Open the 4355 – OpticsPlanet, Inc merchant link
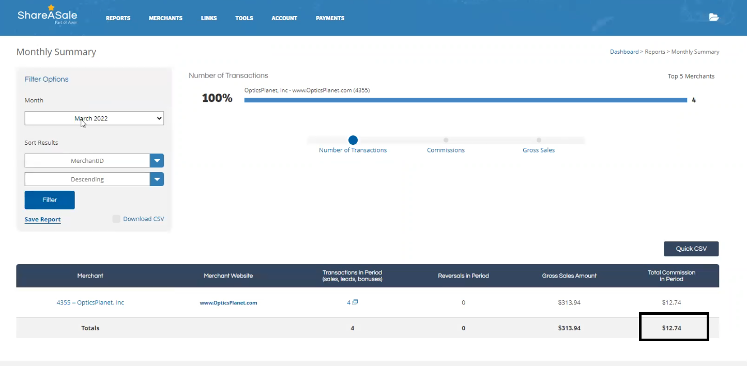This screenshot has width=747, height=366. tap(90, 302)
